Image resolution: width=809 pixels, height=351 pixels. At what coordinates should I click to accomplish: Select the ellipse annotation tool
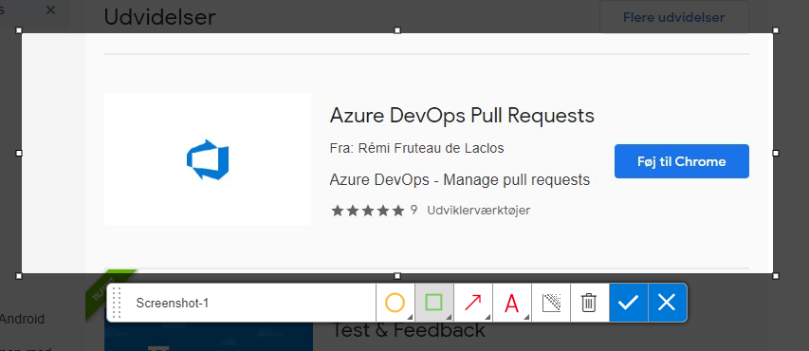tap(395, 303)
